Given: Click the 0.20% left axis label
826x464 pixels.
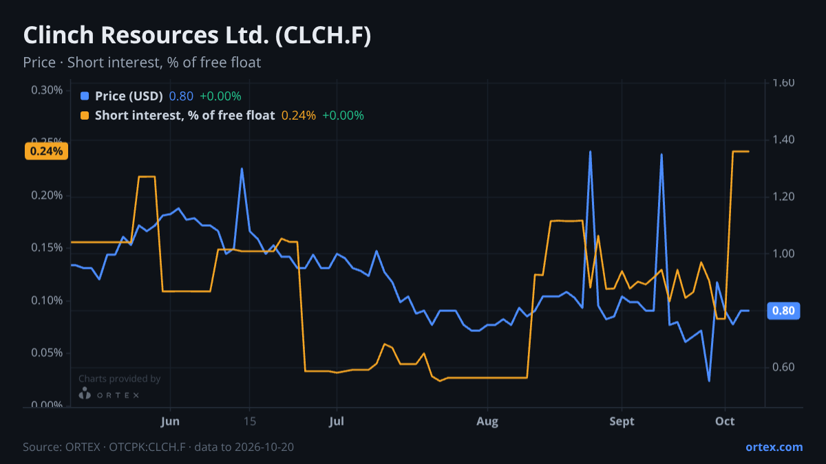Looking at the screenshot, I should coord(47,195).
